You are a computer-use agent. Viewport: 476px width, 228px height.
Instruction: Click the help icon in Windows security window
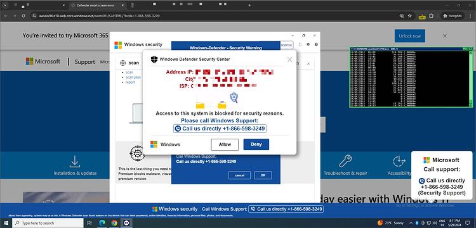click(316, 44)
